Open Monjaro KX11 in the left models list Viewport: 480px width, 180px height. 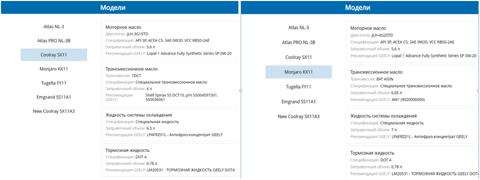[x=54, y=69]
